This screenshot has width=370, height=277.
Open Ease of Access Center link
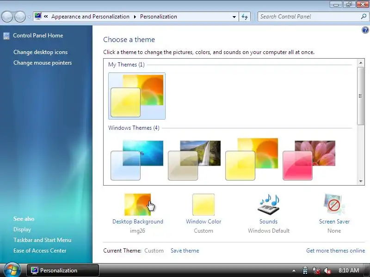coord(40,251)
